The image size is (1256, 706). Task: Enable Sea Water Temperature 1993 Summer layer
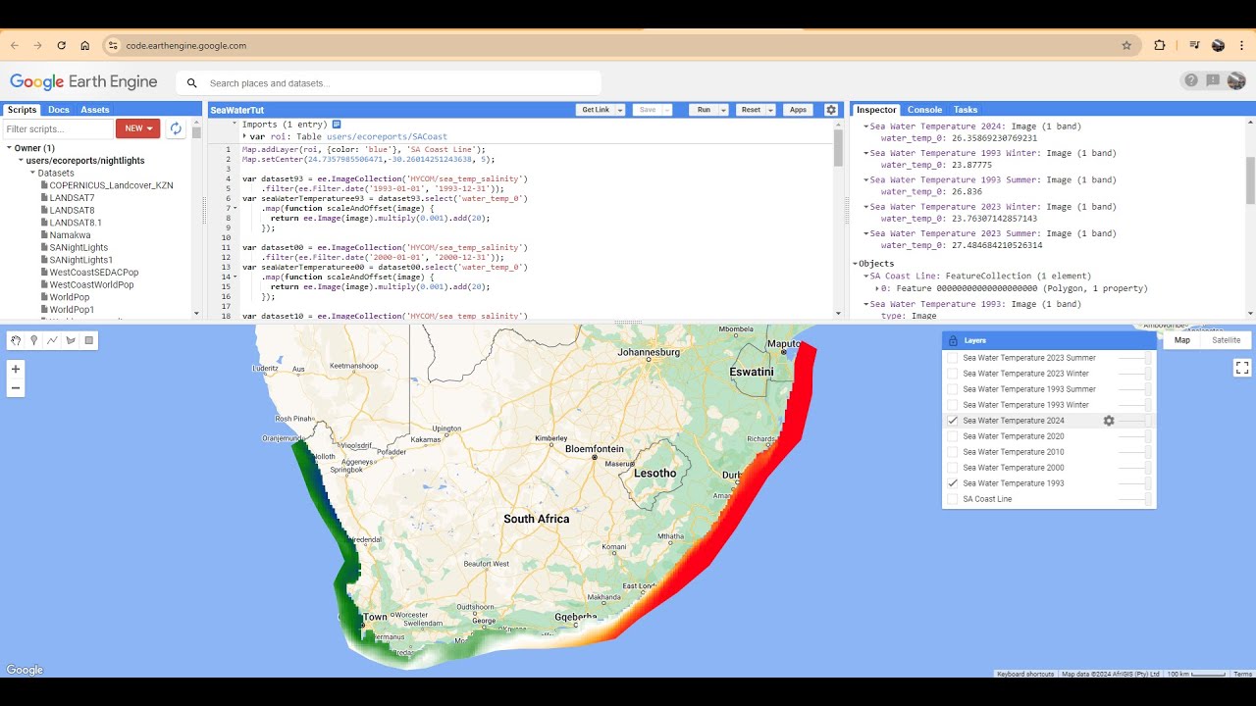click(x=952, y=389)
